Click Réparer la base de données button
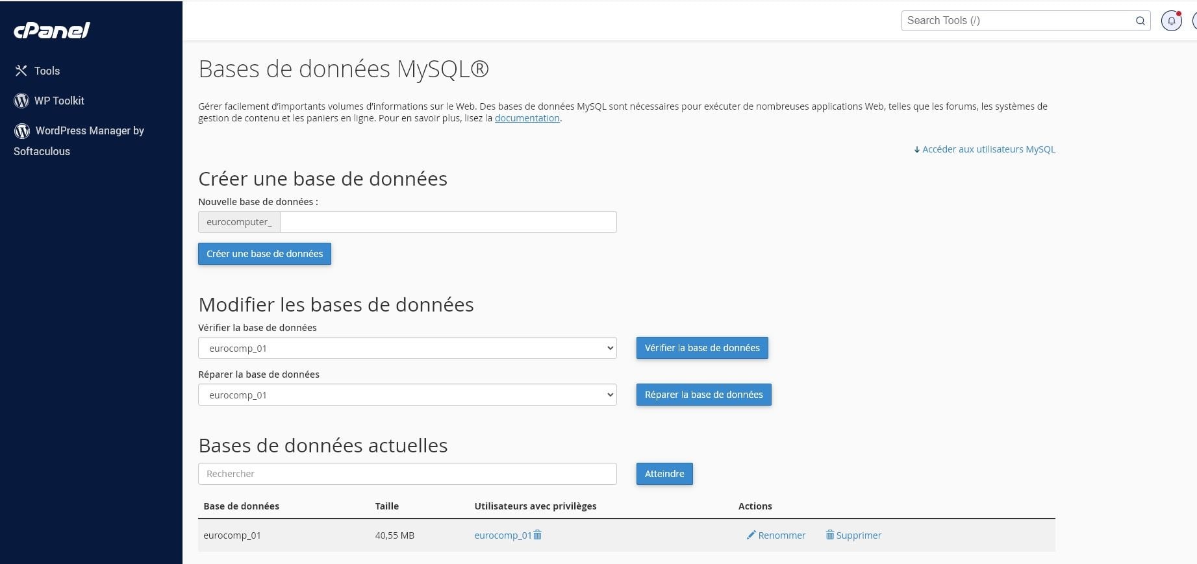The image size is (1197, 564). pyautogui.click(x=704, y=395)
